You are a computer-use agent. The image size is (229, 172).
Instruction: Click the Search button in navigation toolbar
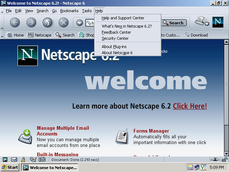[x=174, y=23]
